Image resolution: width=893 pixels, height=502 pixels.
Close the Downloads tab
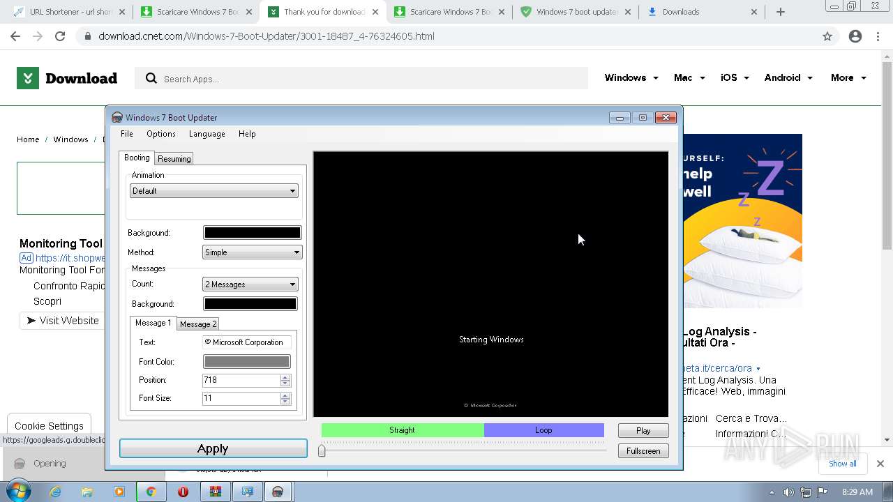[754, 12]
